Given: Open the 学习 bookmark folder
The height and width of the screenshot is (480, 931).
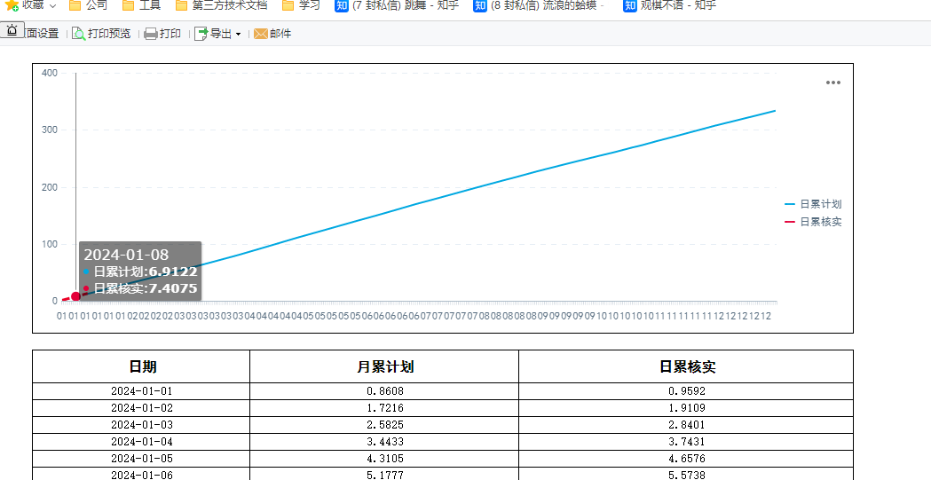Looking at the screenshot, I should coord(301,5).
